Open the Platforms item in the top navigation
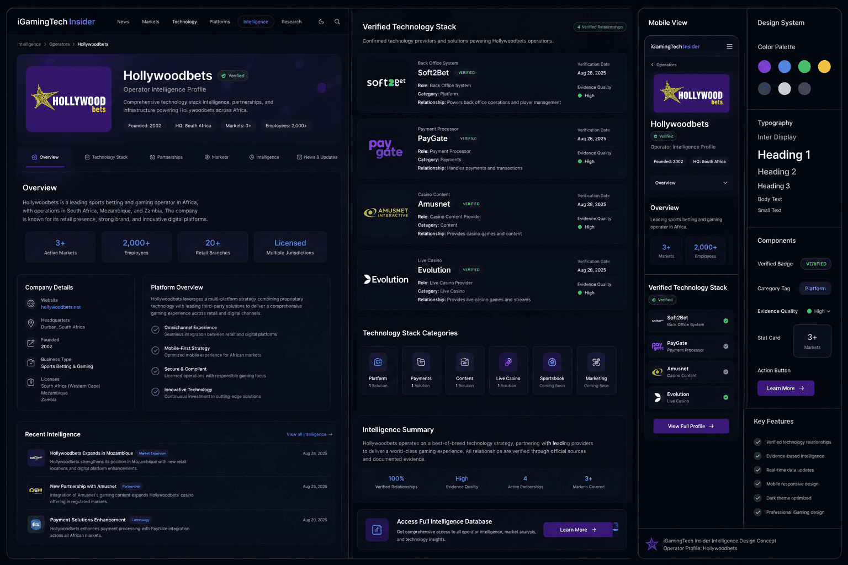848x565 pixels. 220,22
